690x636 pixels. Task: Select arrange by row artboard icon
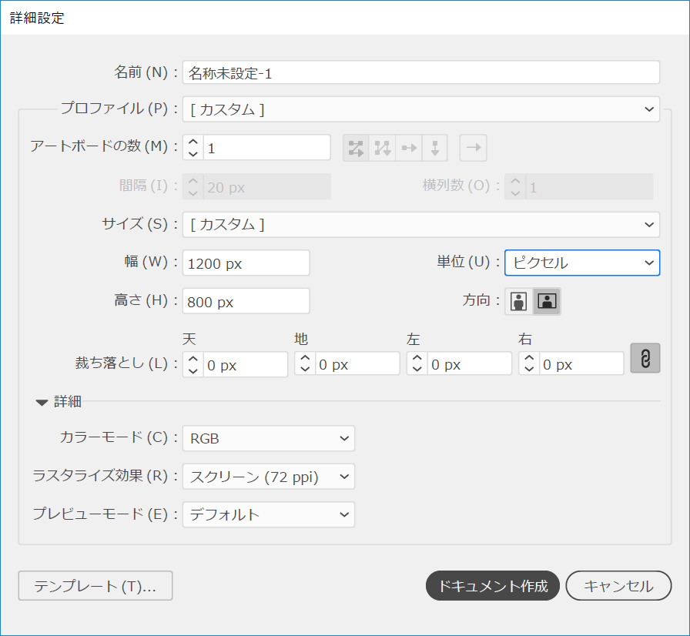(x=408, y=148)
